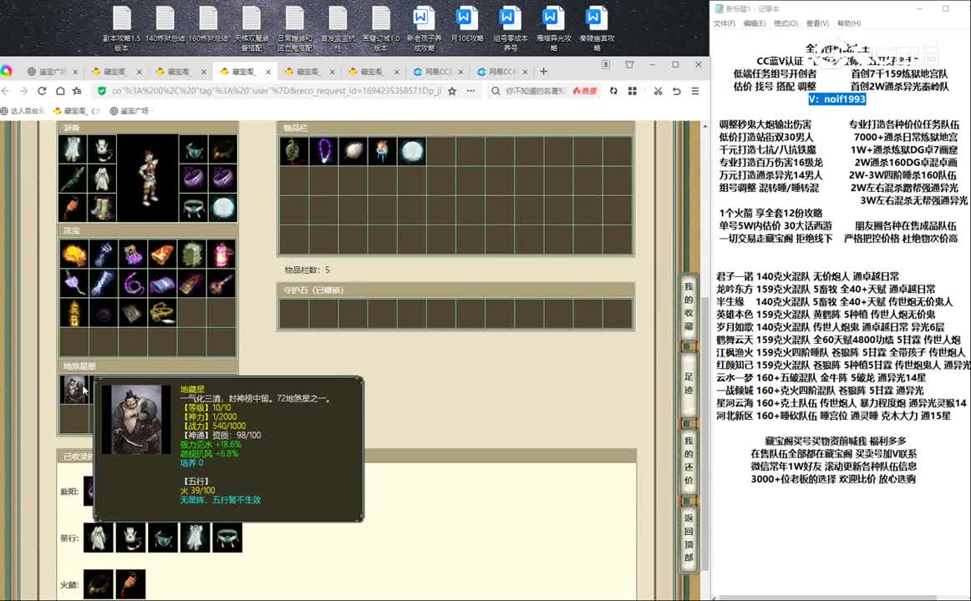
Task: Open a new browser tab
Action: [x=544, y=72]
